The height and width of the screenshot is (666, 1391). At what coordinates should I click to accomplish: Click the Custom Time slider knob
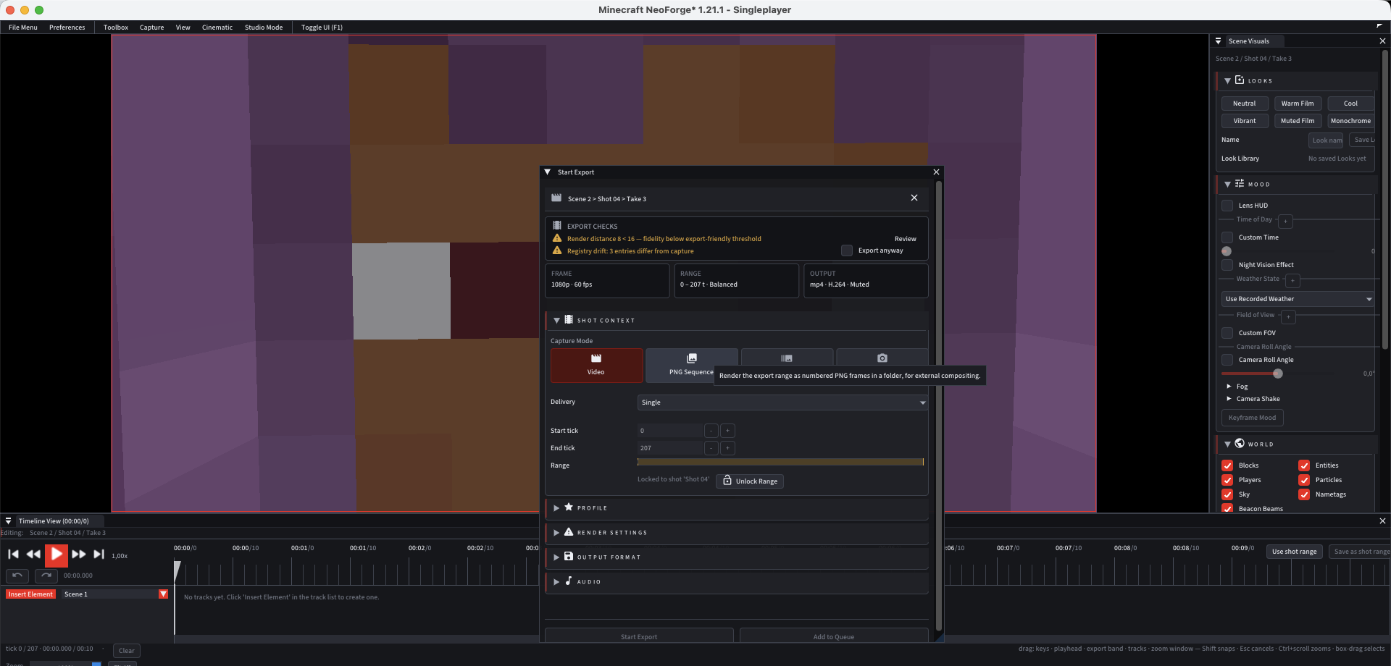click(x=1227, y=251)
